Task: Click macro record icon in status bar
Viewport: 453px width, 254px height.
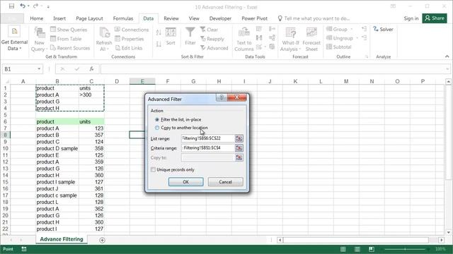Action: (x=24, y=249)
